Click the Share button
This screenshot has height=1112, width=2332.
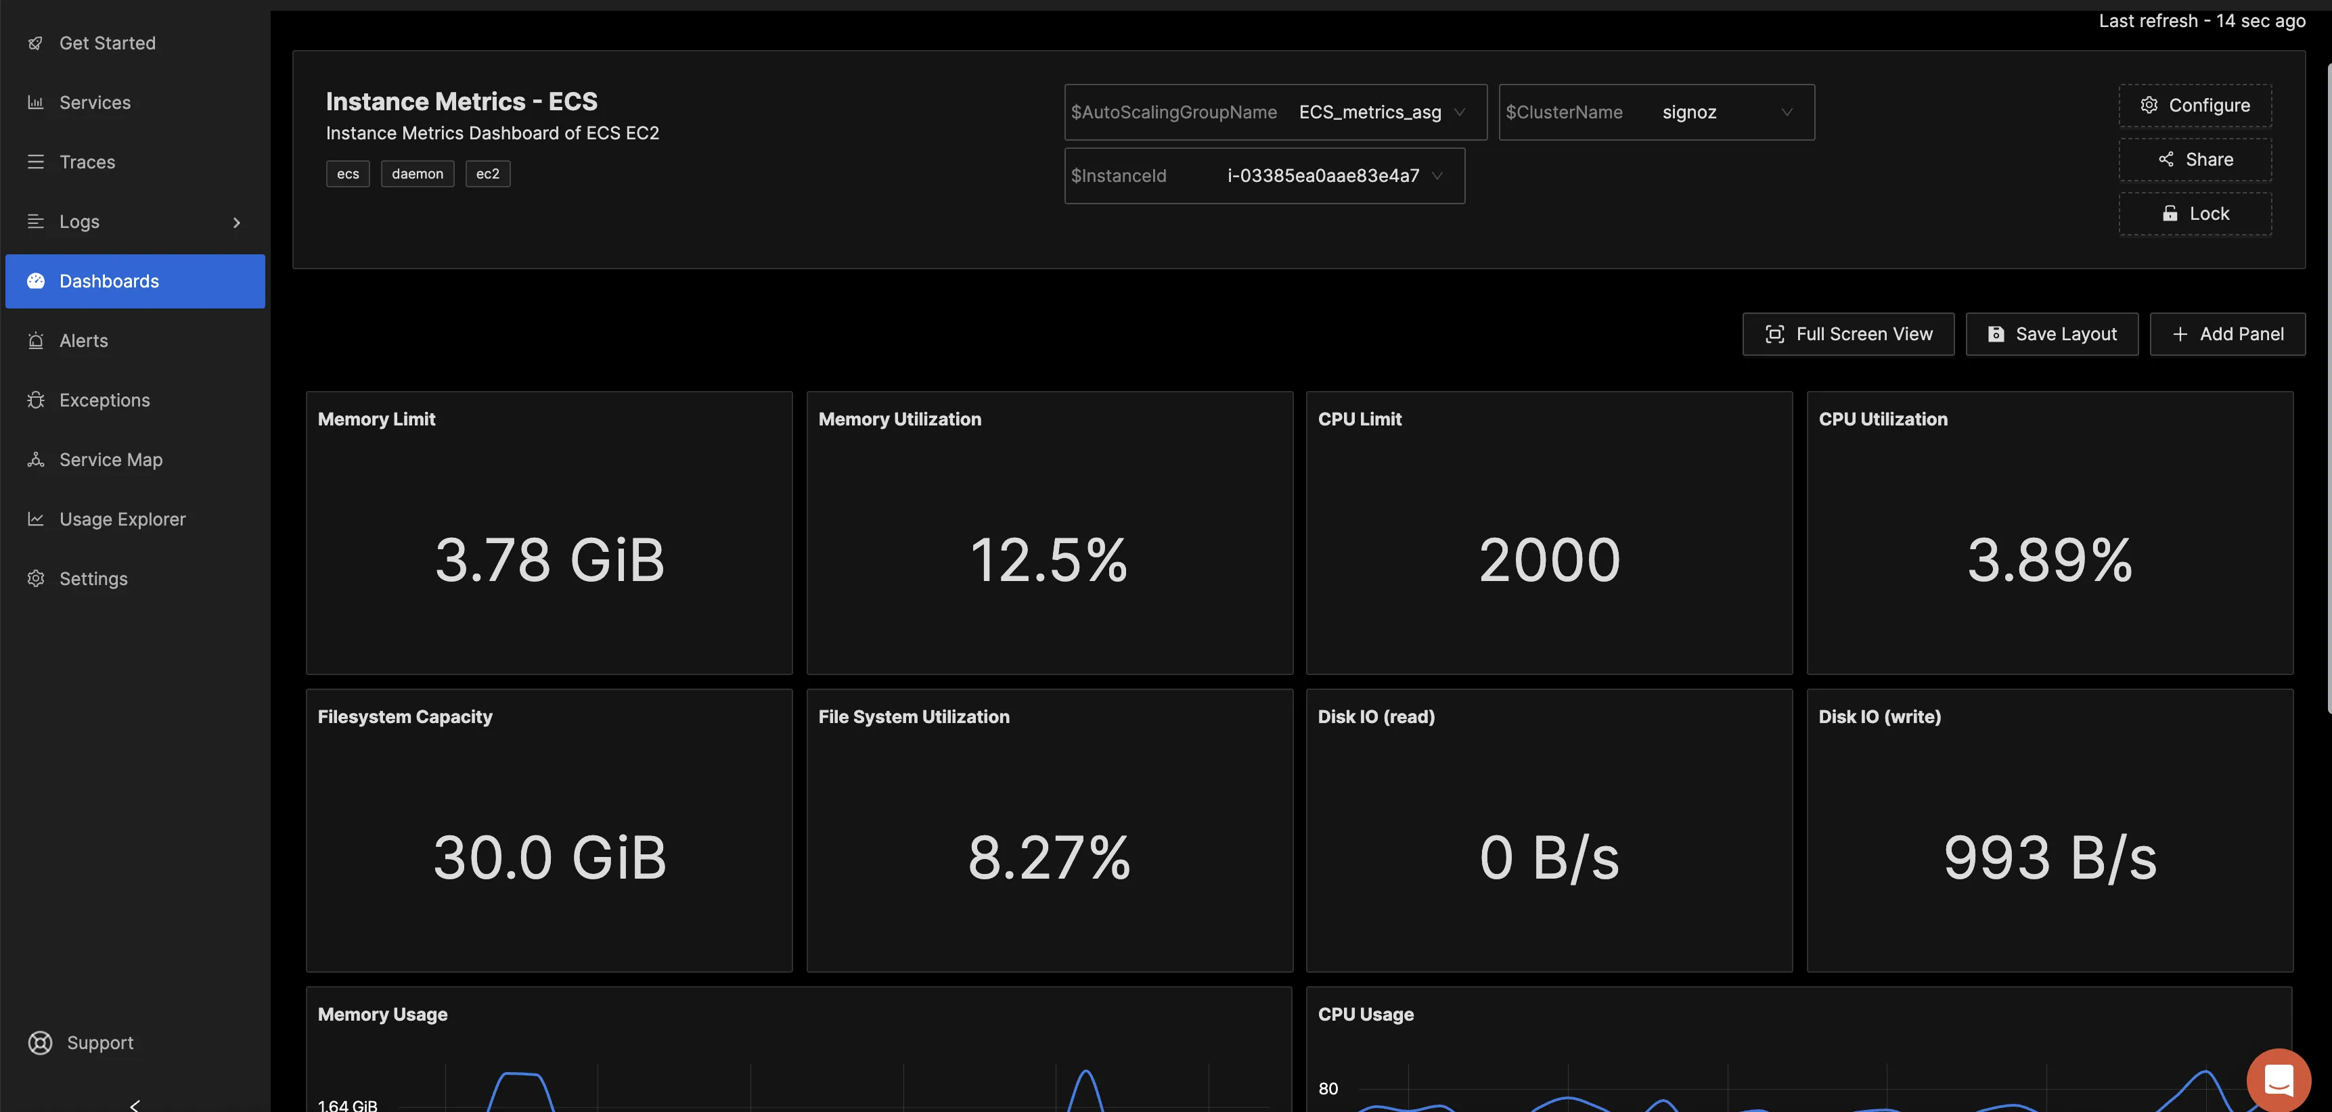click(x=2195, y=160)
